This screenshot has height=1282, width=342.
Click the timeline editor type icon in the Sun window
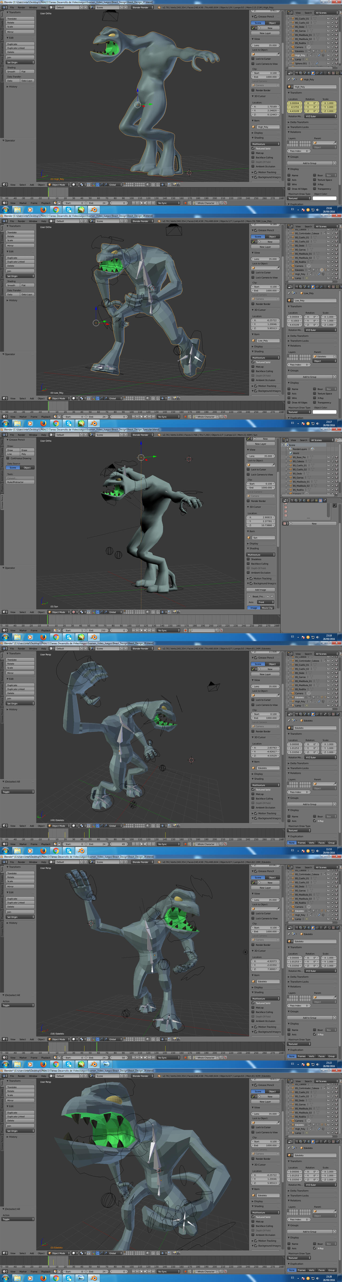(x=5, y=631)
